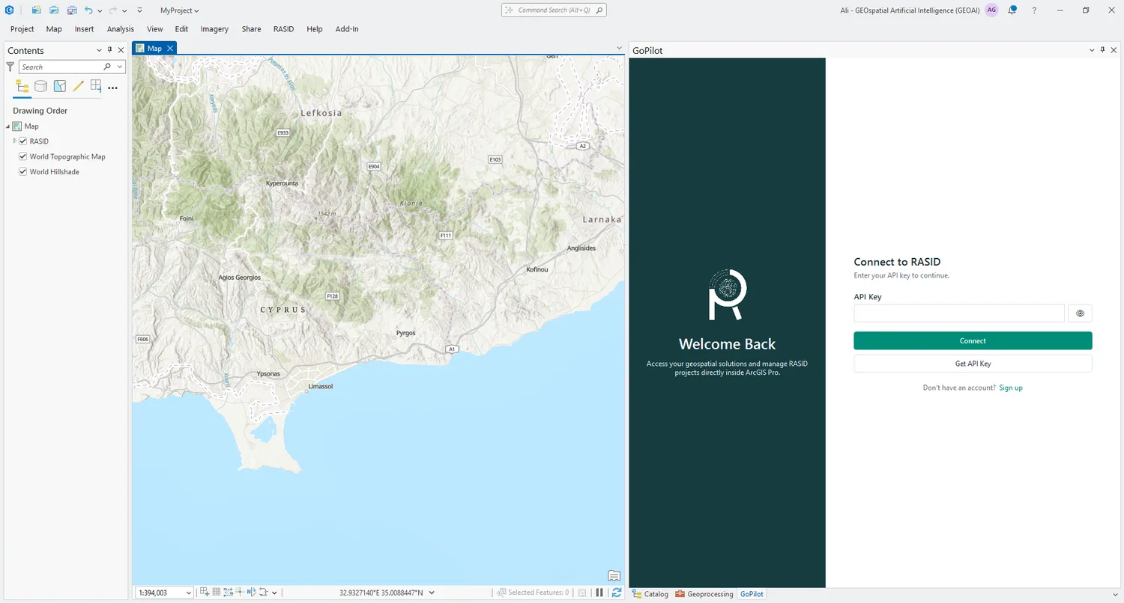This screenshot has height=603, width=1124.
Task: Open the Undo history dropdown arrow
Action: pyautogui.click(x=100, y=11)
